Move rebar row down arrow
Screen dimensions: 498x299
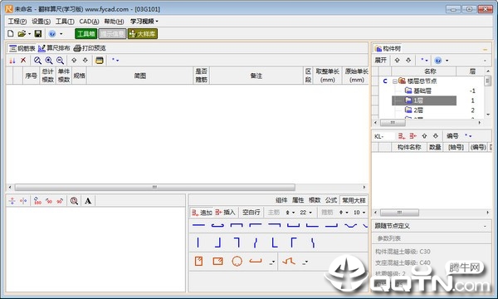tap(85, 60)
